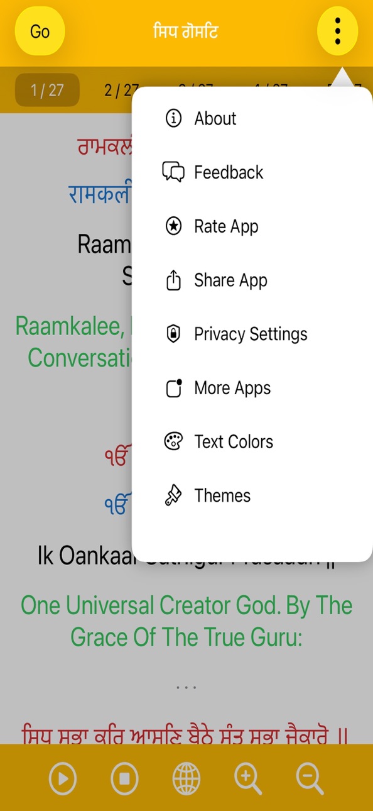This screenshot has width=373, height=811.
Task: Tap the play icon in bottom toolbar
Action: click(63, 779)
